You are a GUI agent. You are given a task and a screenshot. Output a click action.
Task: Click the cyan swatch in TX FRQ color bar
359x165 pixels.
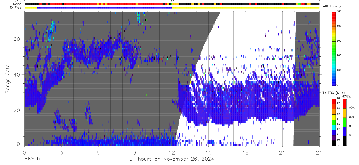point(334,127)
